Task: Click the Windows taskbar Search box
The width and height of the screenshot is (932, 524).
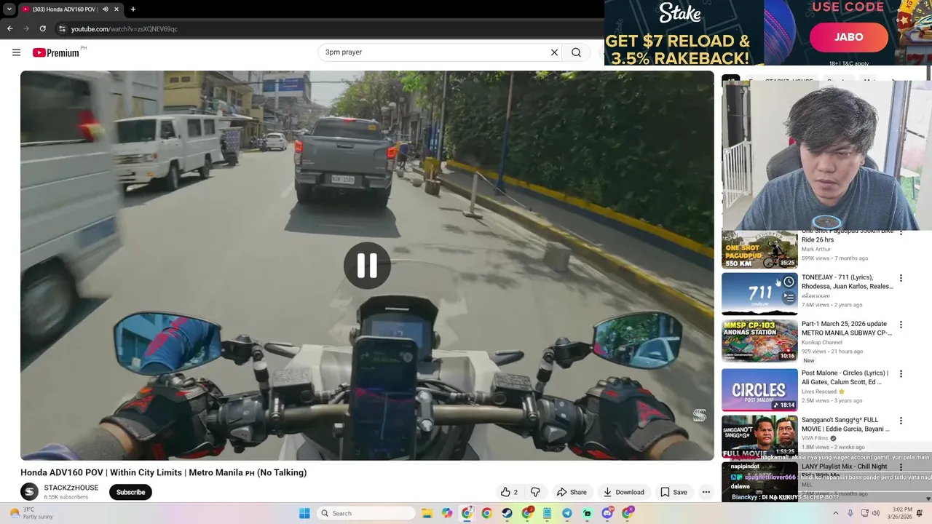Action: click(x=366, y=513)
